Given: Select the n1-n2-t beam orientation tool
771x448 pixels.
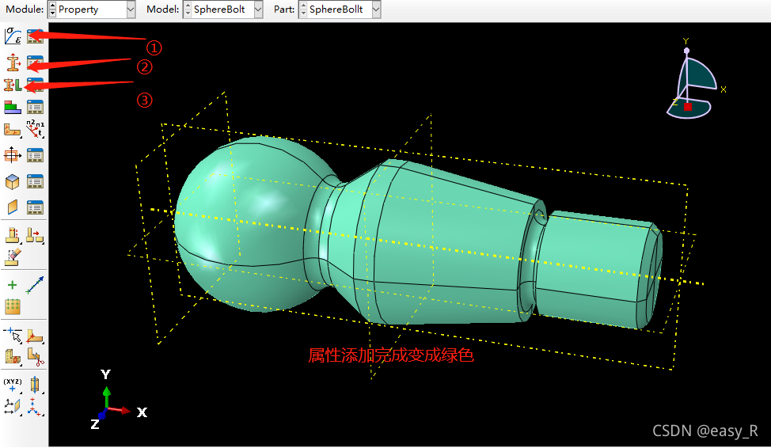Looking at the screenshot, I should (35, 129).
